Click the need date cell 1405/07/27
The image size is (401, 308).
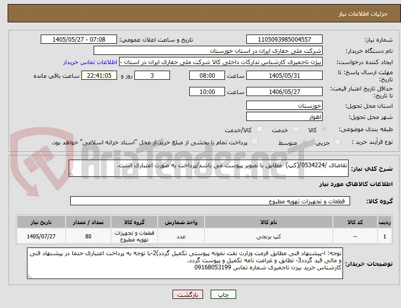[x=41, y=236]
